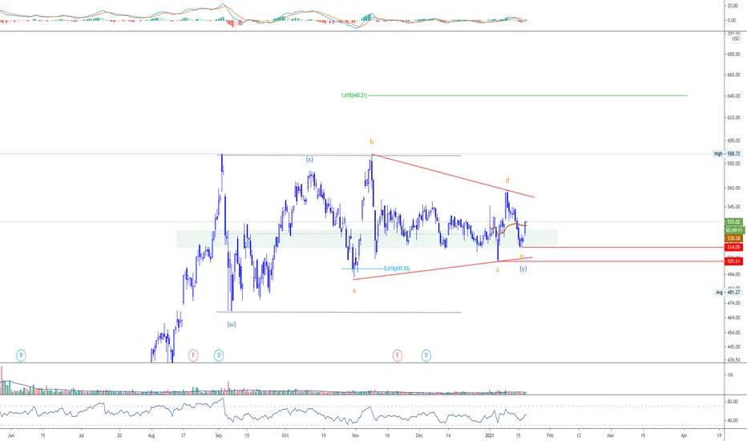Select the lower red triangle trendline
The height and width of the screenshot is (441, 747).
[443, 269]
